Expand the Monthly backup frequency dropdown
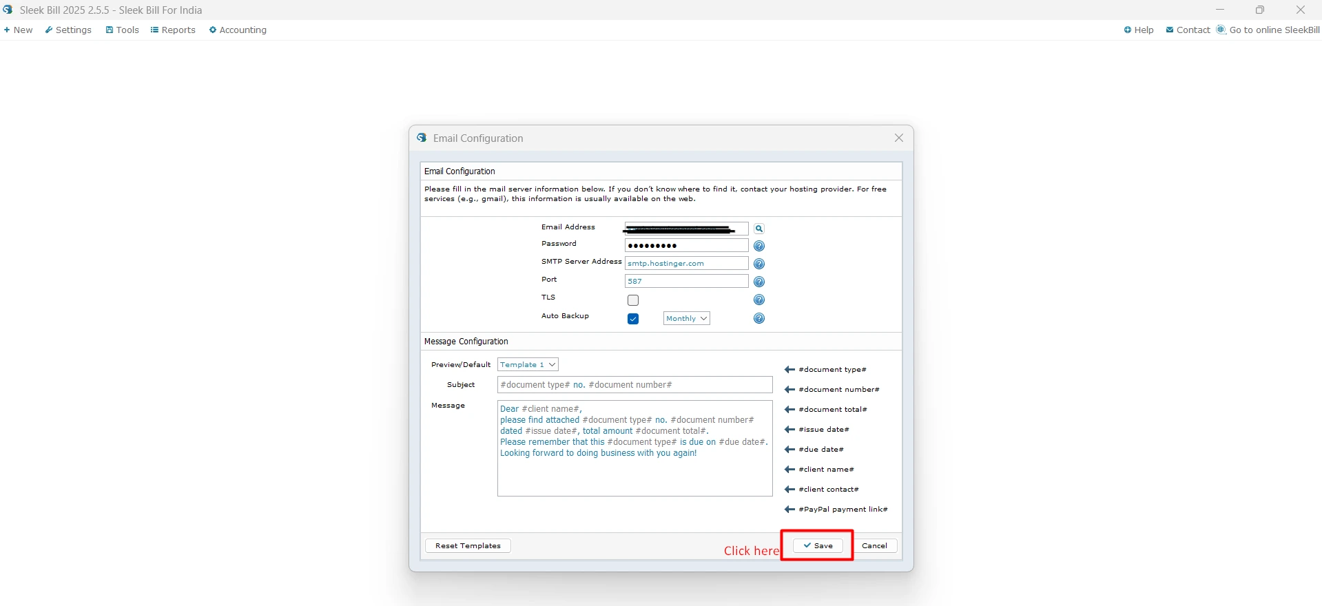This screenshot has height=606, width=1322. point(686,318)
